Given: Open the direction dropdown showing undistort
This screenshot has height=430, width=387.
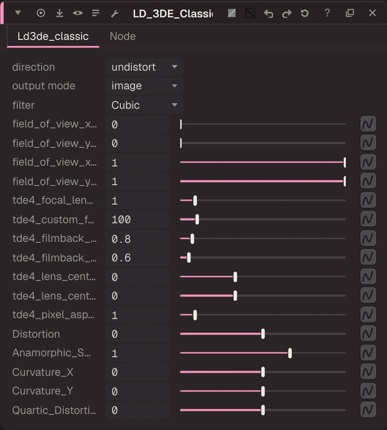Looking at the screenshot, I should point(144,67).
